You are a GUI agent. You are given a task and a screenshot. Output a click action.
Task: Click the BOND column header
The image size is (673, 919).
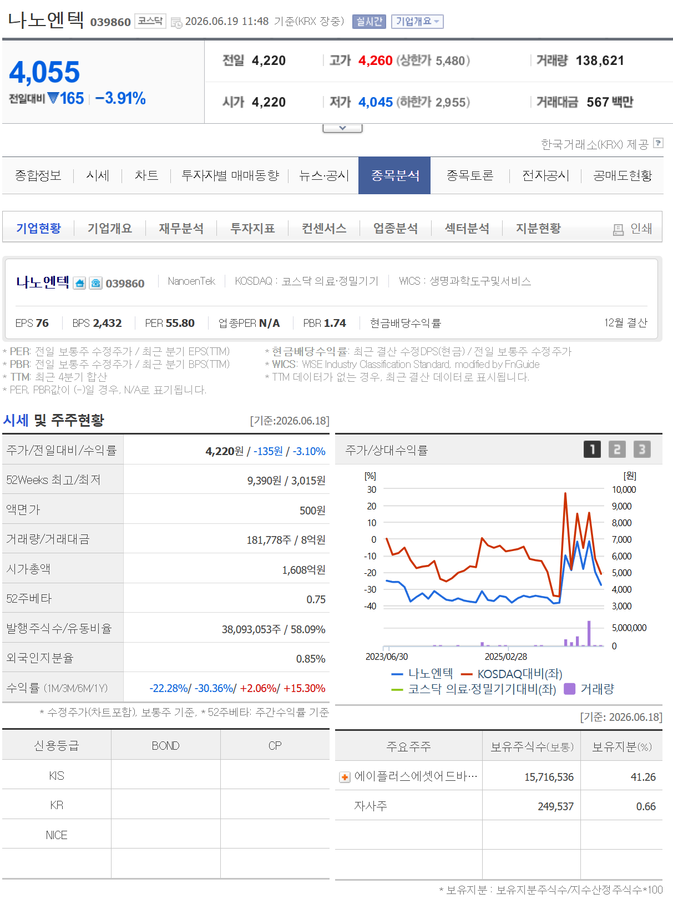tap(165, 745)
